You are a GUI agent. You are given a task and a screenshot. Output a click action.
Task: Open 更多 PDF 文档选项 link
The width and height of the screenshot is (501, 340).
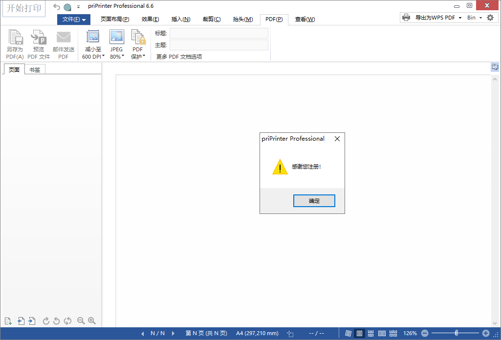click(179, 57)
